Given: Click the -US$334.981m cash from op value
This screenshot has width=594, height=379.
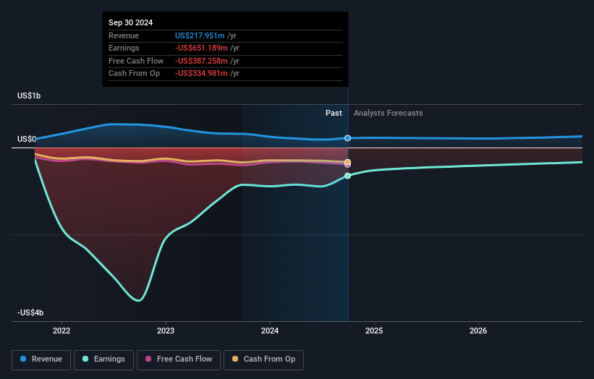Looking at the screenshot, I should (x=201, y=74).
